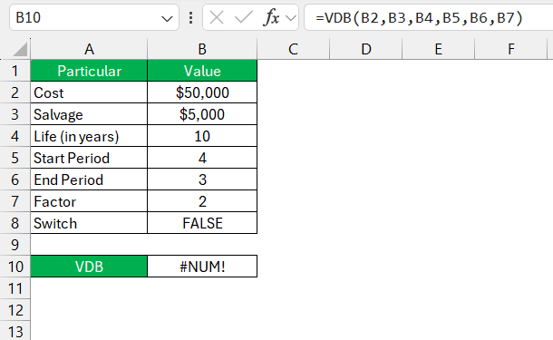Select the green VDB label cell
The image size is (553, 340).
(89, 267)
